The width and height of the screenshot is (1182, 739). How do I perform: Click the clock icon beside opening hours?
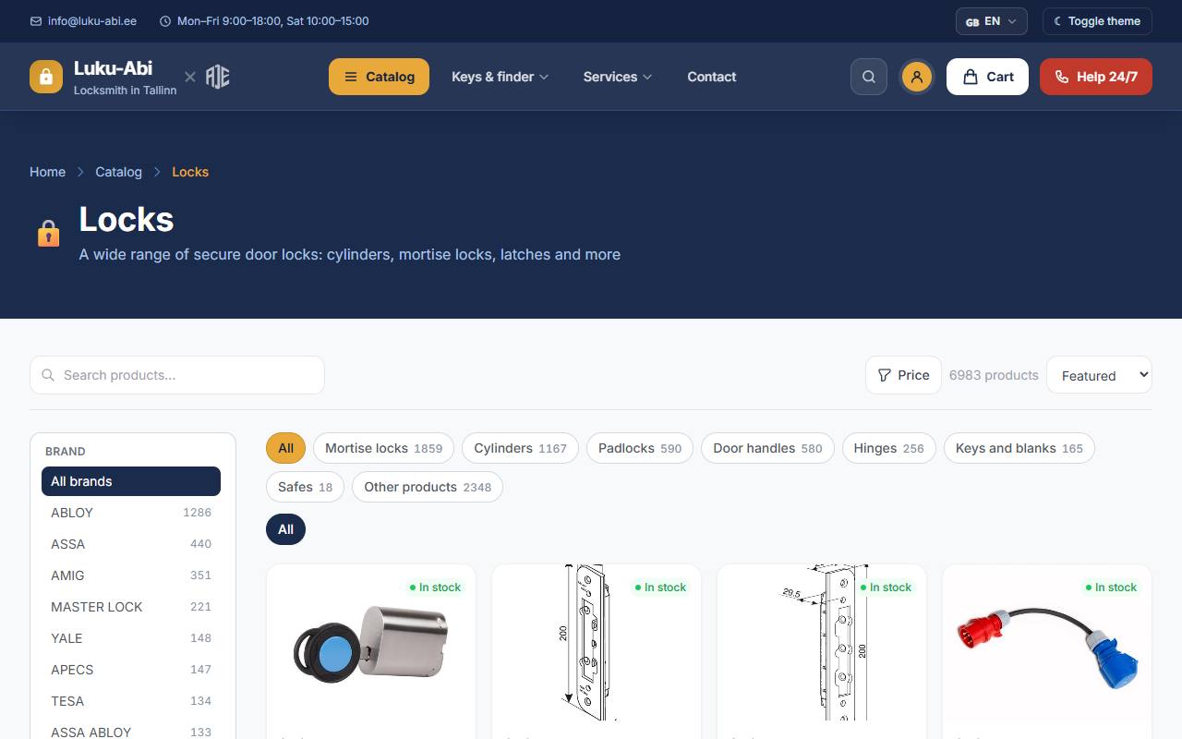pyautogui.click(x=165, y=21)
